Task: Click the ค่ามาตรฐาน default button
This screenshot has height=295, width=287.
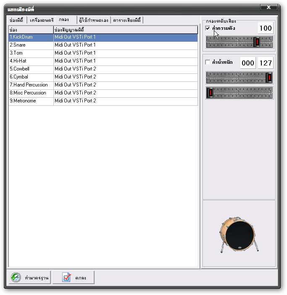Action: tap(30, 277)
